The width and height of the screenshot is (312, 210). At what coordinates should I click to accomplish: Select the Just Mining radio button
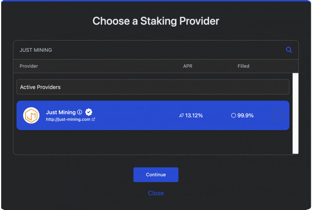tap(277, 115)
